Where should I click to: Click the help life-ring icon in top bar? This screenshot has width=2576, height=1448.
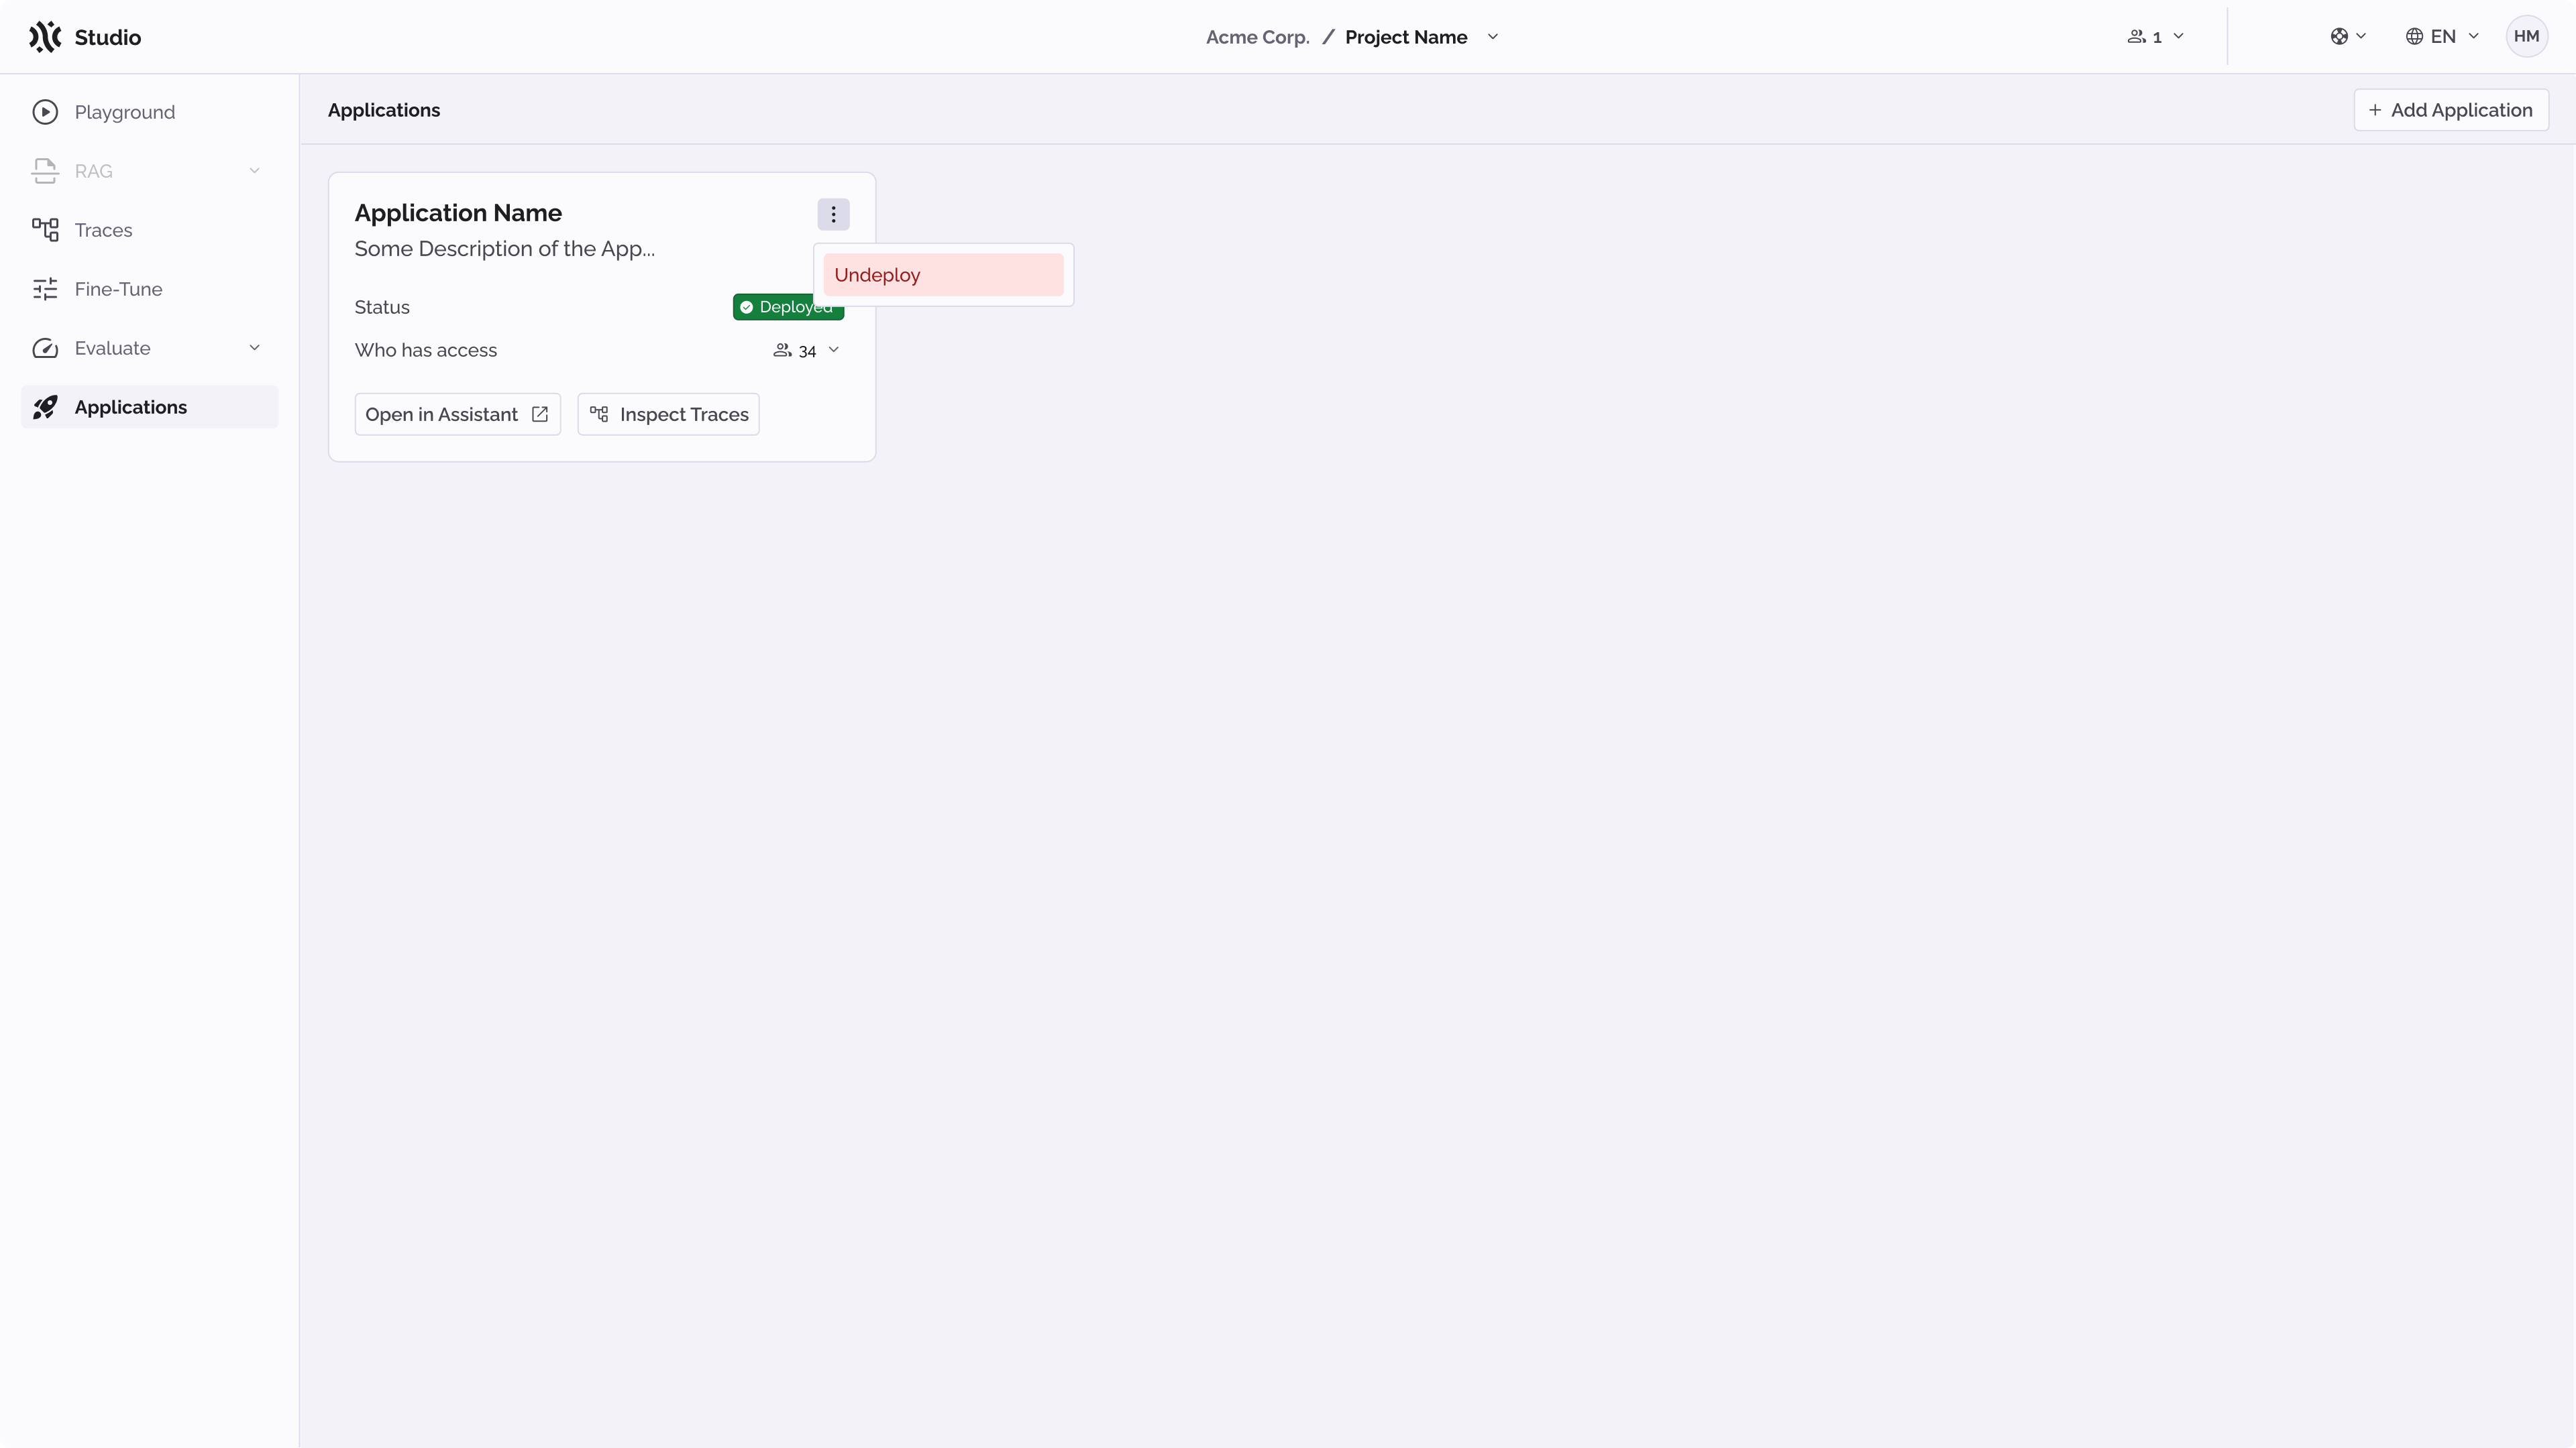[x=2341, y=36]
